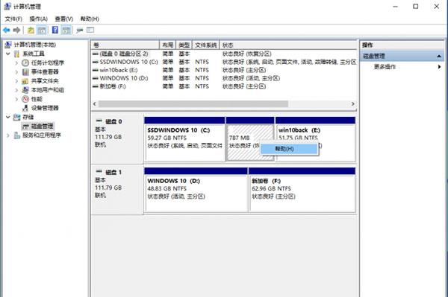Expand the 性能 node
This screenshot has width=448, height=297.
(16, 99)
